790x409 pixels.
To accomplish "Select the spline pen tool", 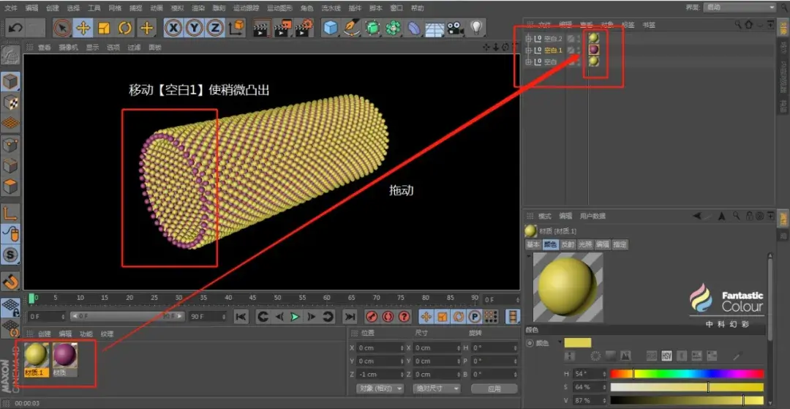I will tap(351, 28).
